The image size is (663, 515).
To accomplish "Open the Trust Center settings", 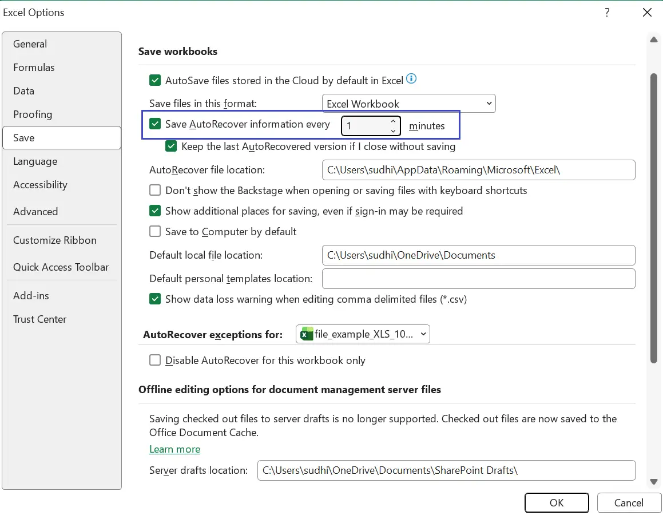I will coord(39,319).
